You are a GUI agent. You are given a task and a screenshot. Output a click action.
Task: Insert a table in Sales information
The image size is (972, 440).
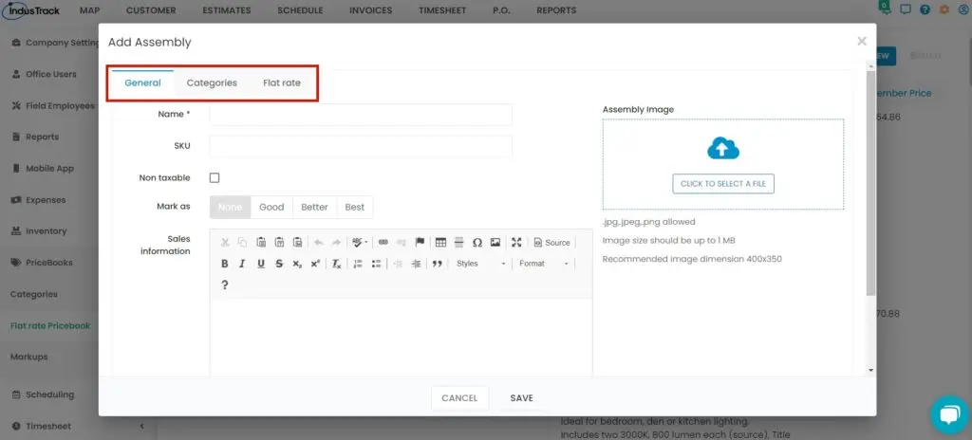[x=440, y=243]
